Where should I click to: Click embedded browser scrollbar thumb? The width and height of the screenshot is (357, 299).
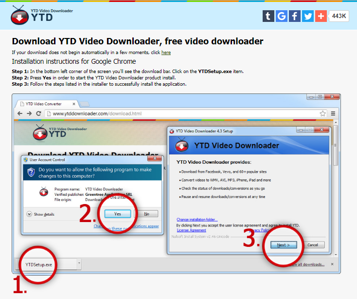coord(336,145)
